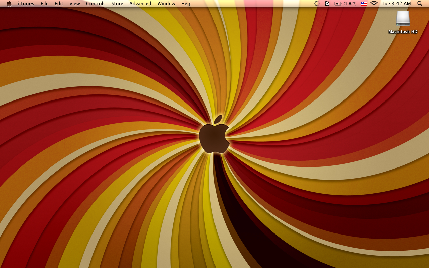Click the battery percentage (100%) text

(350, 4)
